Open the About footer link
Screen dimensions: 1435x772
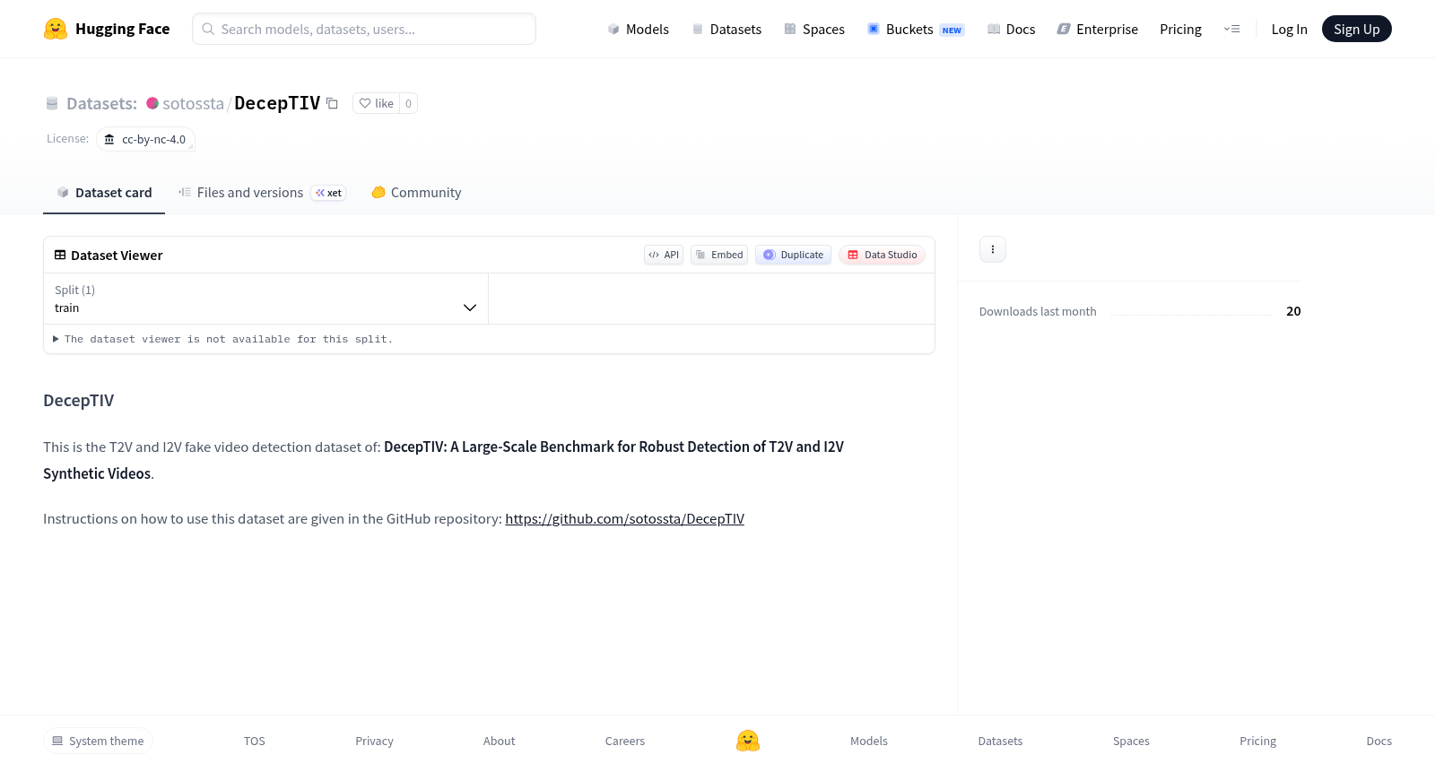499,741
